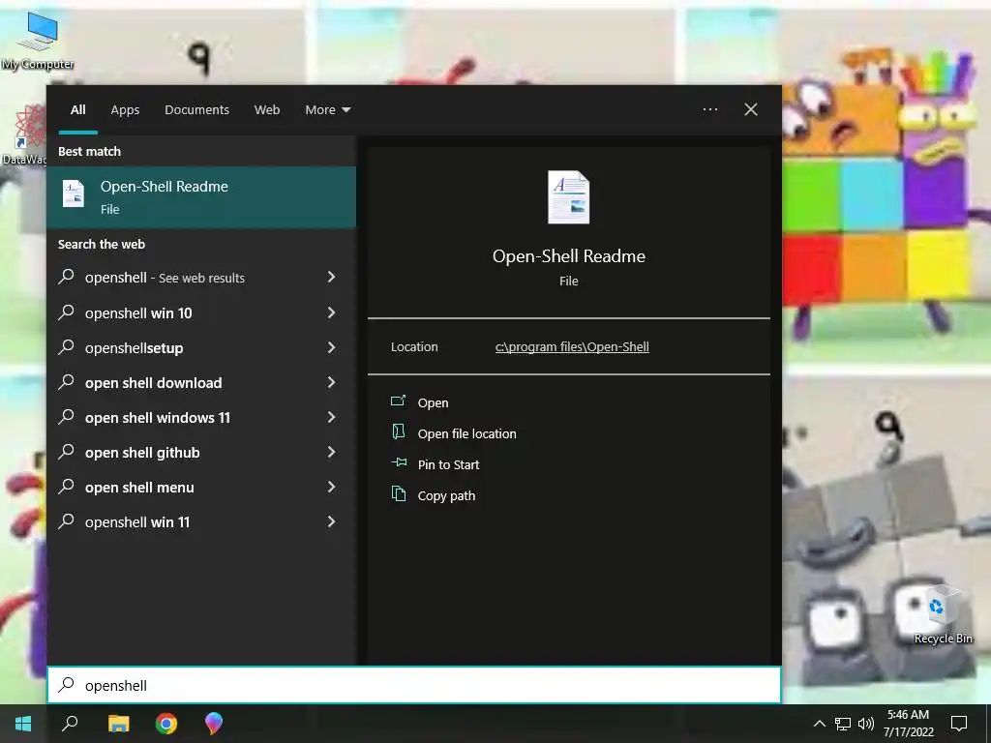Image resolution: width=991 pixels, height=743 pixels.
Task: Open the colorful balloon app on taskbar
Action: [214, 724]
